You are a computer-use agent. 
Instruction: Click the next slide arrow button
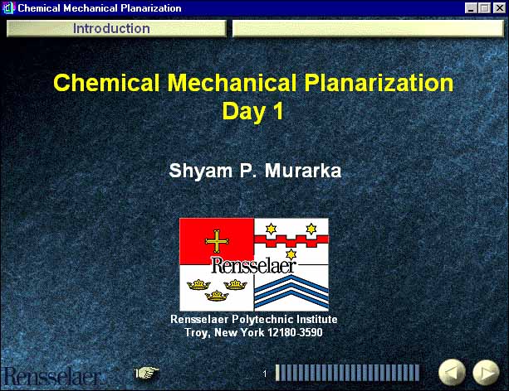(x=487, y=373)
